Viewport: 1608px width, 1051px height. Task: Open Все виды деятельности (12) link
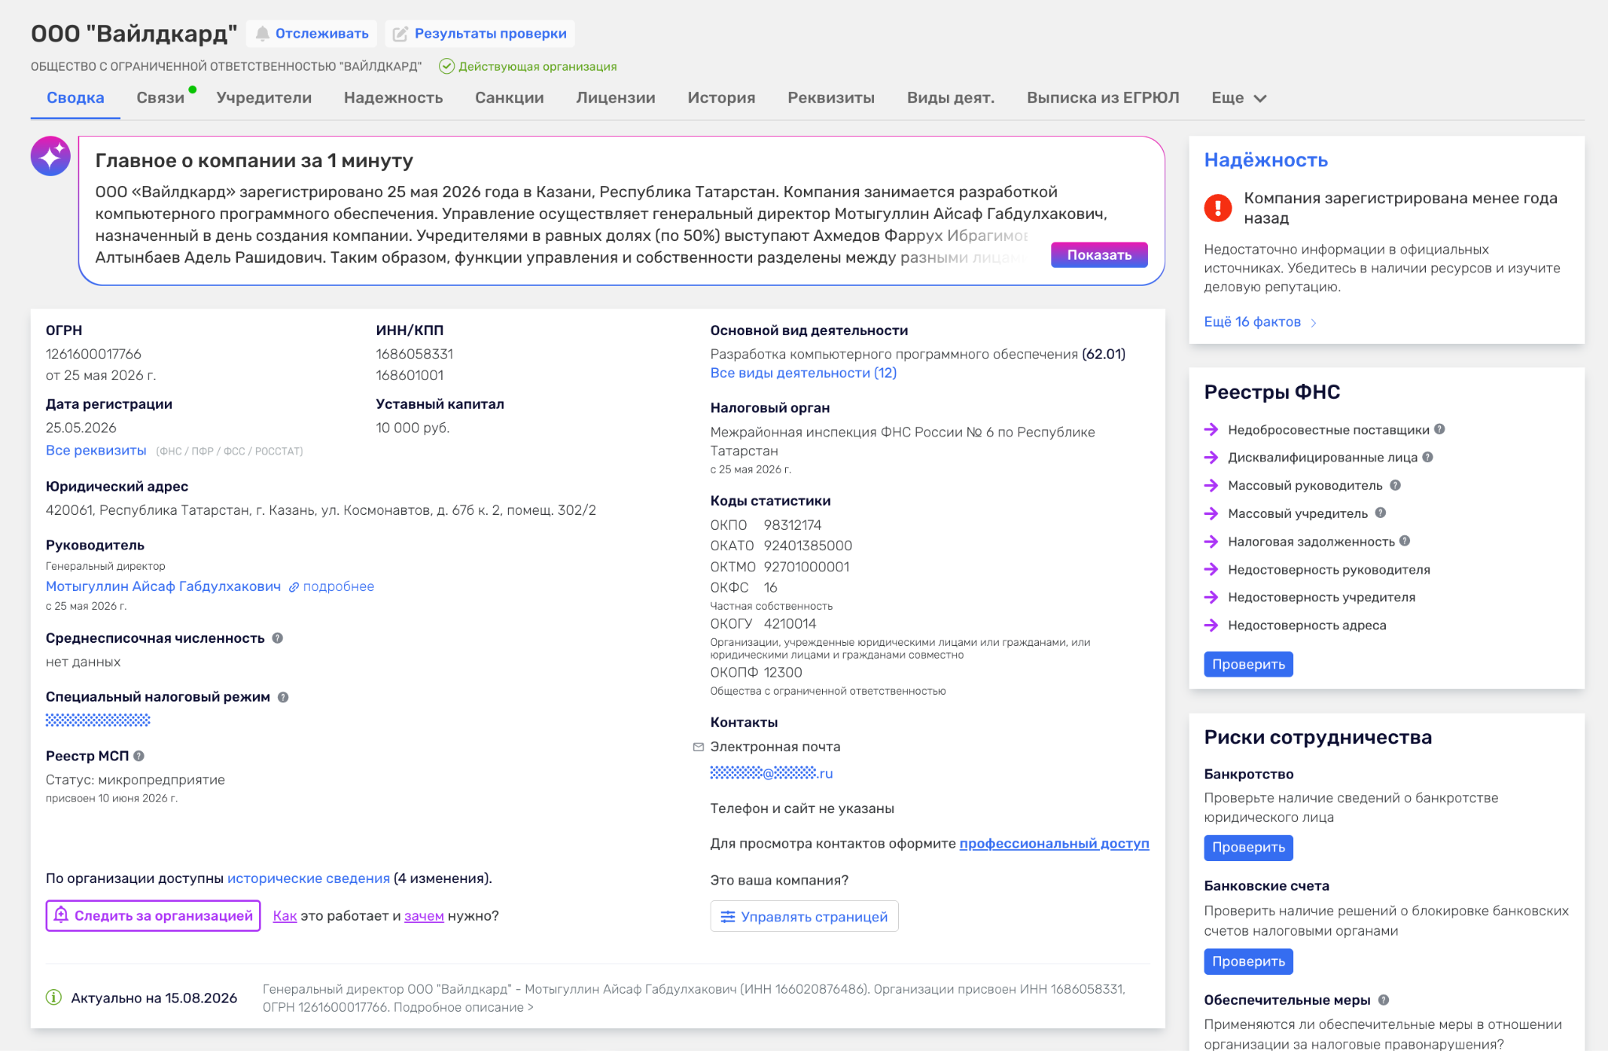pos(803,373)
